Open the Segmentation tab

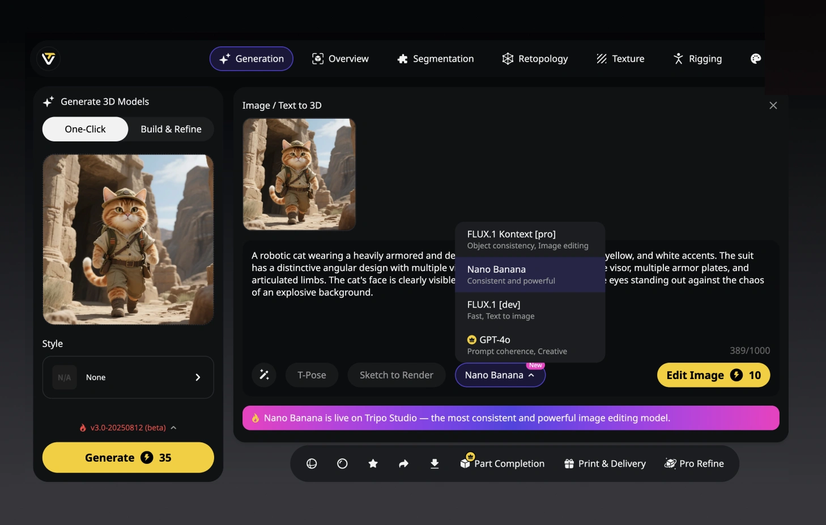(x=435, y=59)
